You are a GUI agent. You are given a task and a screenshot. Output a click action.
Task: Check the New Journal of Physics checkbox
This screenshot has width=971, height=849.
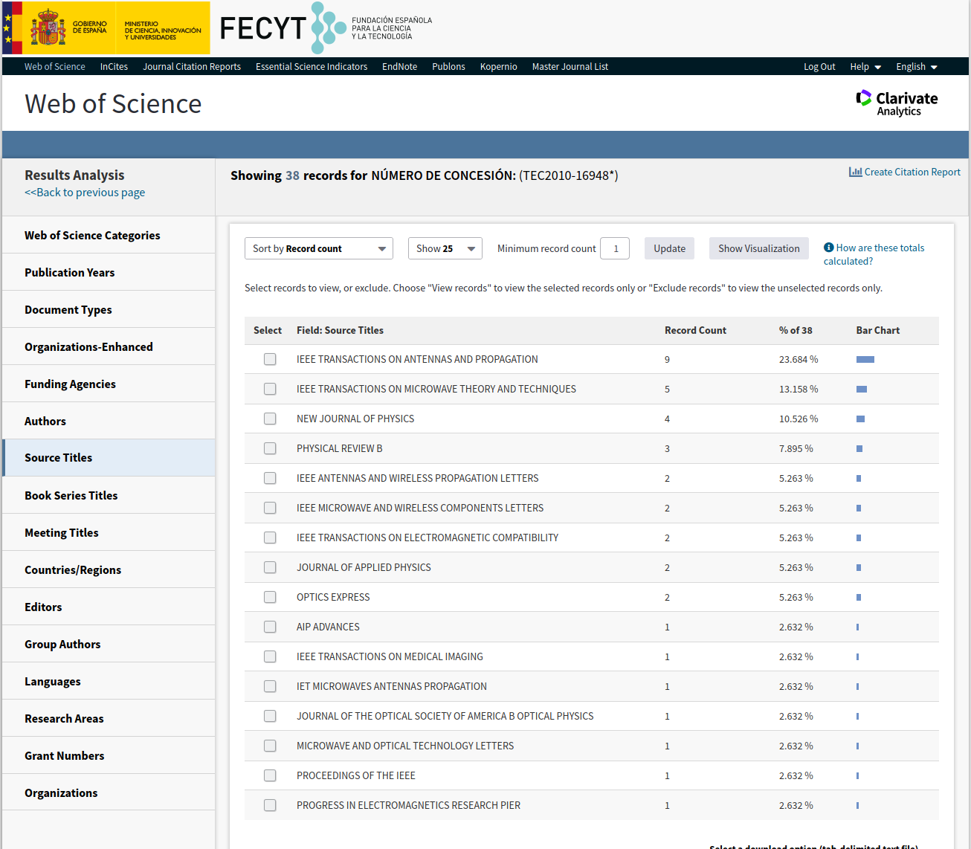270,419
